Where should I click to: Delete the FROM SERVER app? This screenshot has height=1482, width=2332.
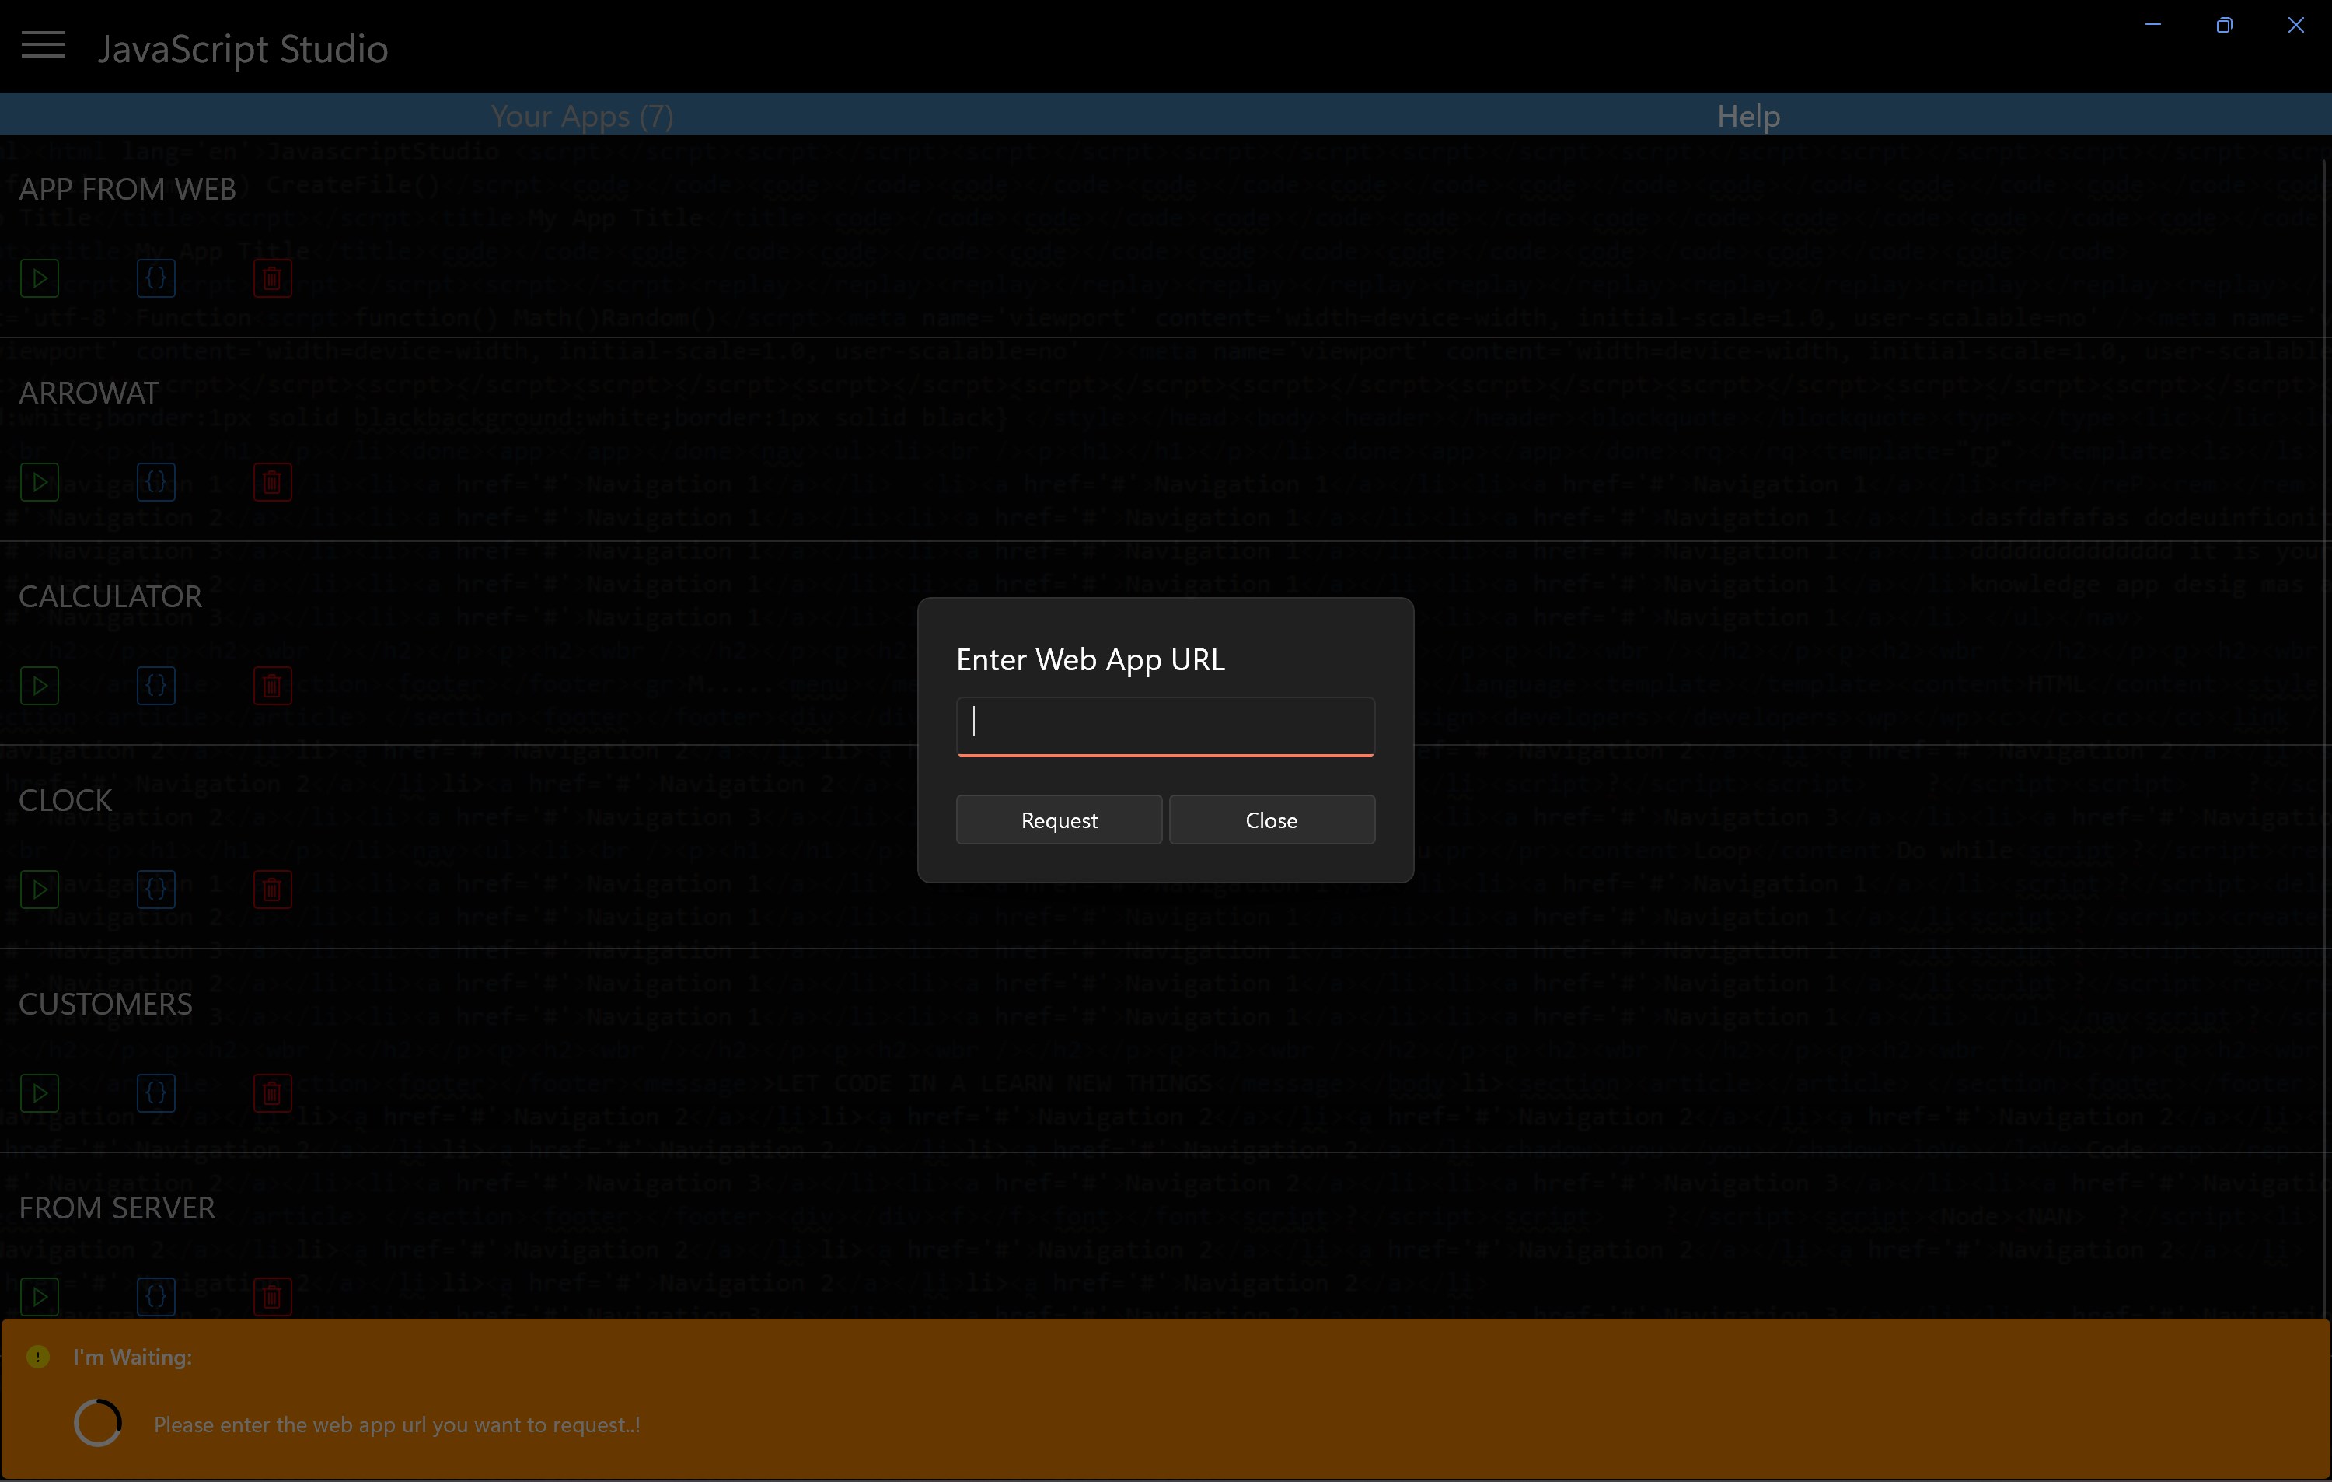tap(272, 1296)
